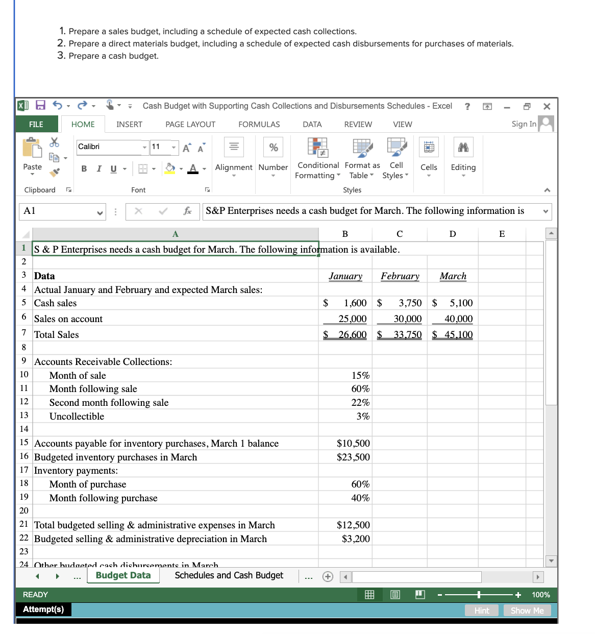Image resolution: width=595 pixels, height=634 pixels.
Task: Click the add new sheet plus icon
Action: click(328, 576)
